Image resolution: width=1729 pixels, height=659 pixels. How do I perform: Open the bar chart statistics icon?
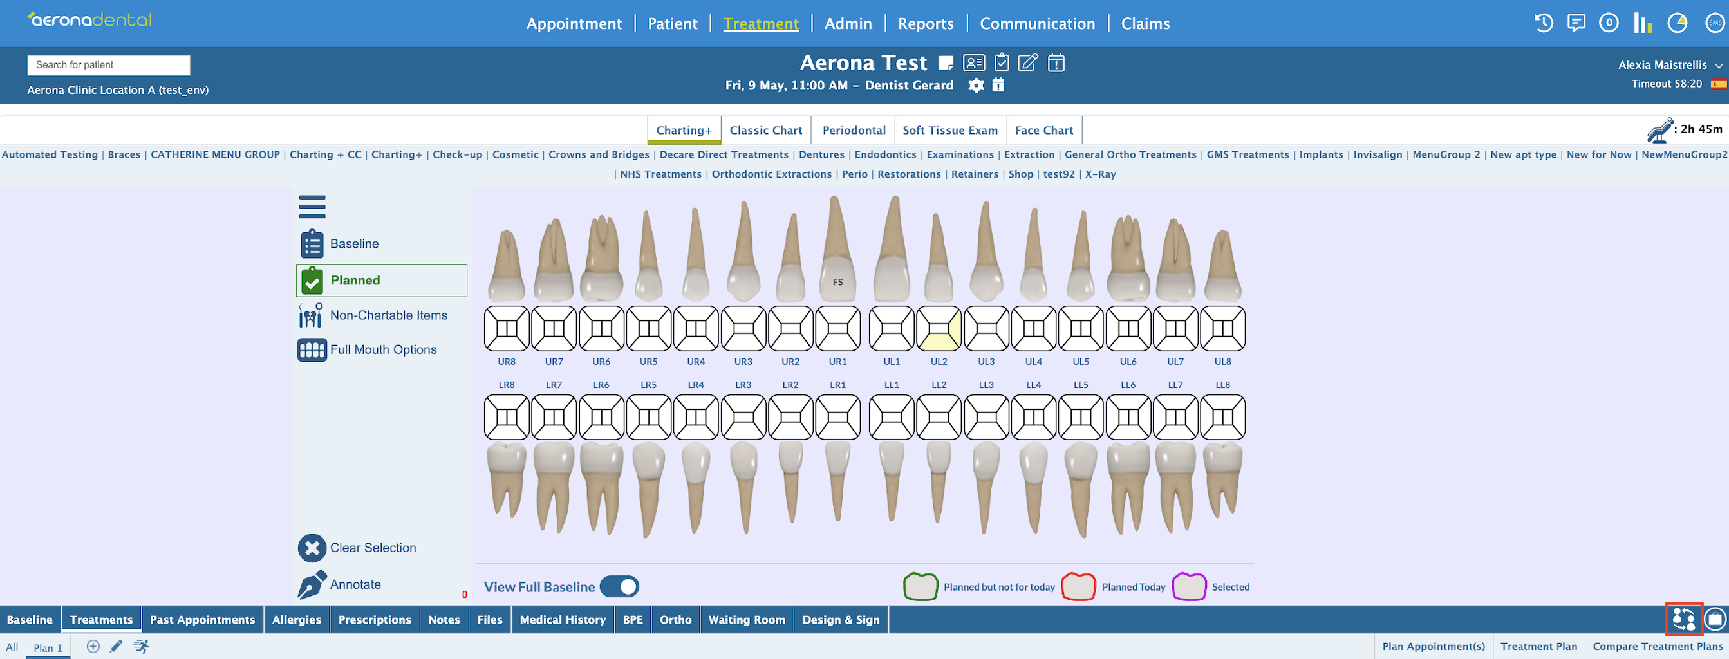click(x=1642, y=23)
